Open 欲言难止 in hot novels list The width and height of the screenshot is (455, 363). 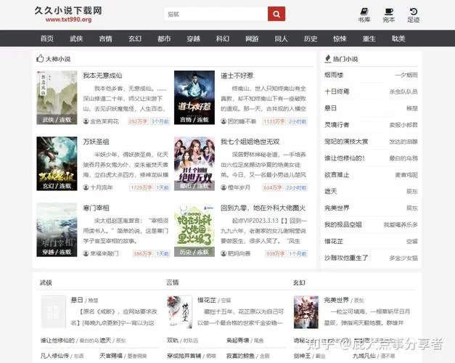pos(337,175)
